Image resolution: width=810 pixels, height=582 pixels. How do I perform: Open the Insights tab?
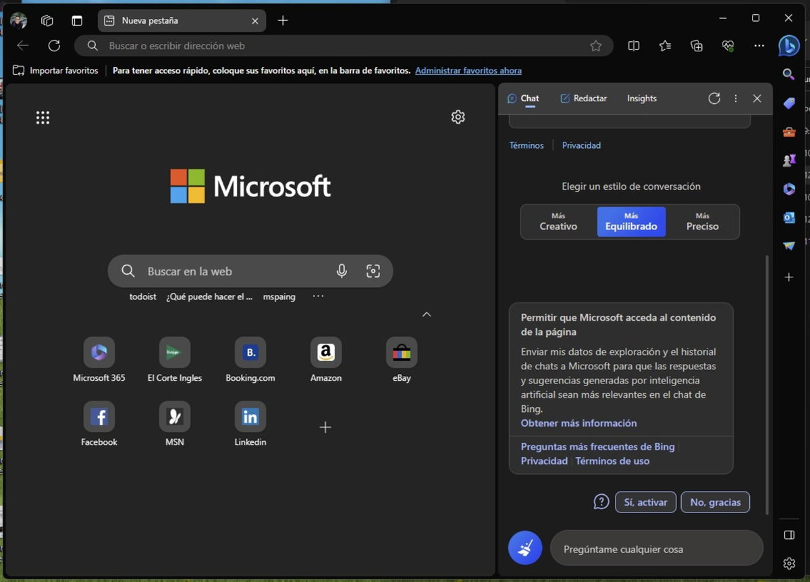(x=641, y=98)
